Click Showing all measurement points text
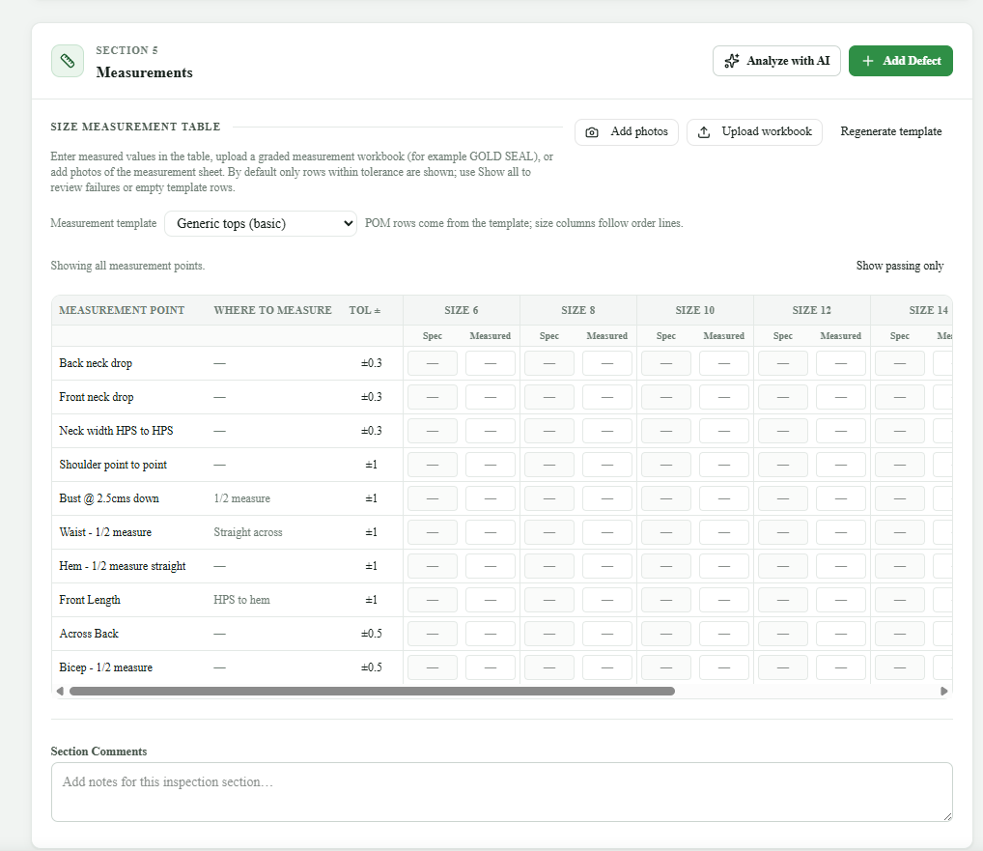The width and height of the screenshot is (983, 851). (x=127, y=266)
